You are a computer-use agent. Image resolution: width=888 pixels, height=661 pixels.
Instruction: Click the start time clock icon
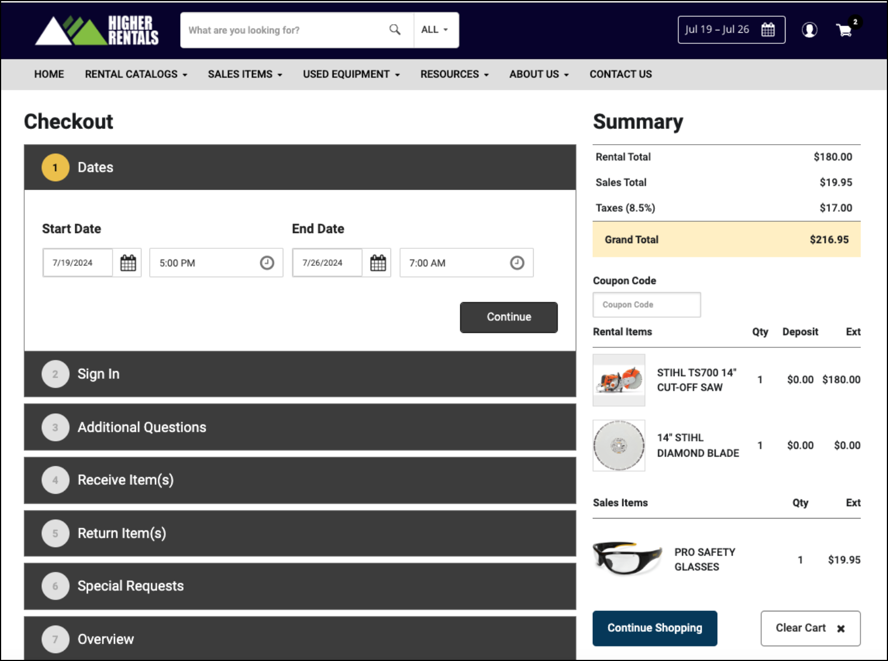267,263
